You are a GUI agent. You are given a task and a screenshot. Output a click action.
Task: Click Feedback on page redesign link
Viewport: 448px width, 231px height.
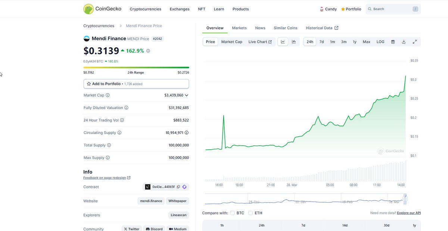click(107, 178)
